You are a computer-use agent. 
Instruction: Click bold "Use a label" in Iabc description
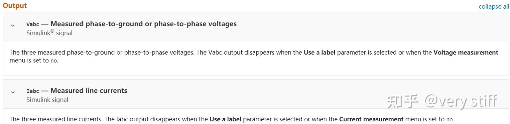coord(225,119)
